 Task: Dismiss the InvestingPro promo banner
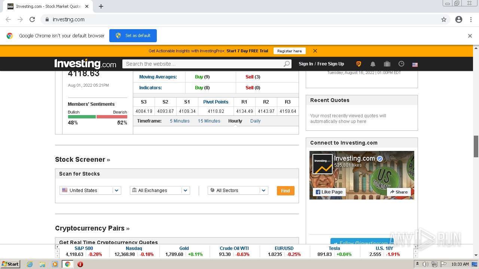(315, 51)
